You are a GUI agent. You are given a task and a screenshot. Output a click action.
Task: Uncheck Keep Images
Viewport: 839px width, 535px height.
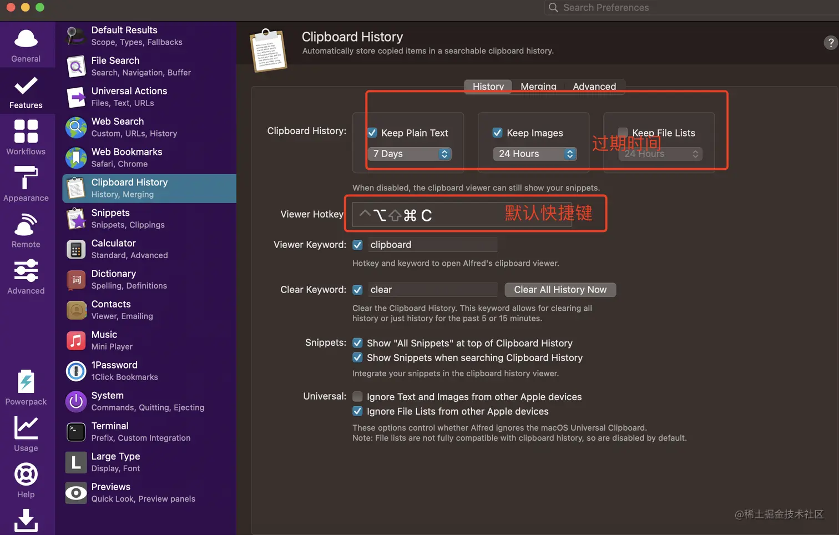(x=498, y=133)
